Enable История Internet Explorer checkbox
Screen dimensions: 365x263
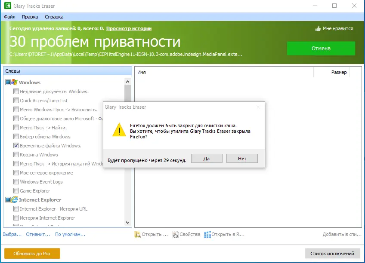click(16, 218)
